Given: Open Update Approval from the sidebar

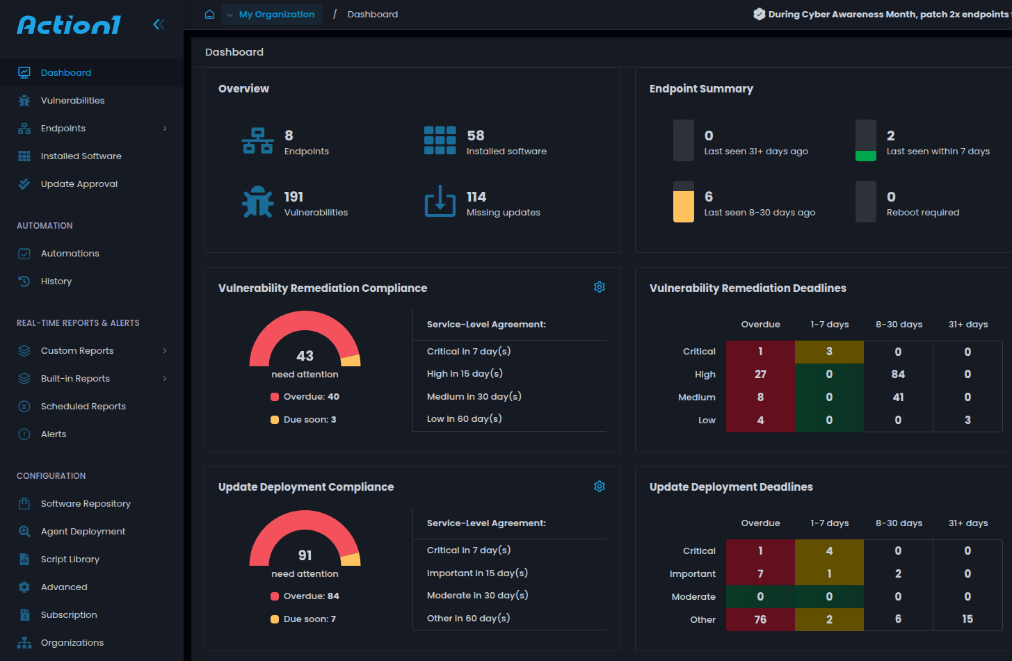Looking at the screenshot, I should point(79,184).
